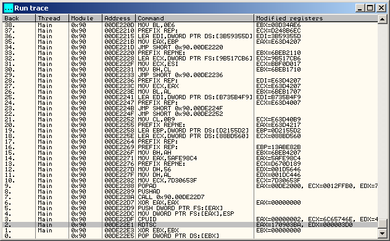Select LEA ECX,DWORD PTR DS:[88BD560]

pos(193,136)
